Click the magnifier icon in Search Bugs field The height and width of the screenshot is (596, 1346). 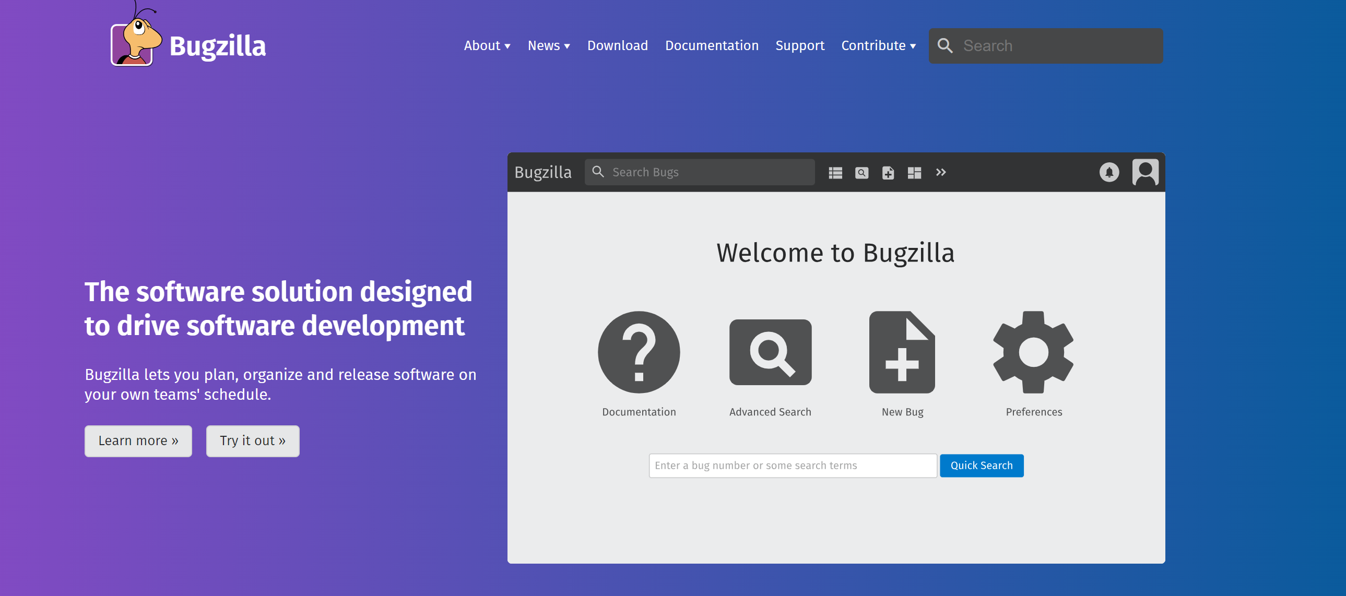point(598,172)
